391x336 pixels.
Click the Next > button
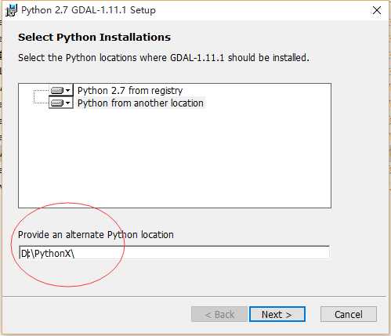click(x=277, y=314)
